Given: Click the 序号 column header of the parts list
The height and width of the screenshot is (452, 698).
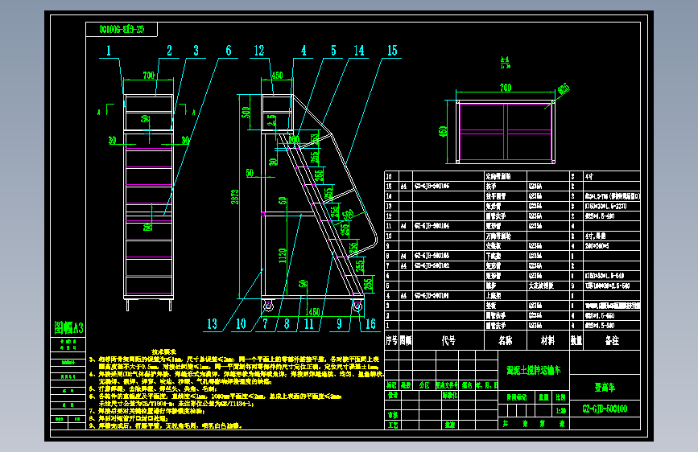Looking at the screenshot, I should click(x=391, y=340).
